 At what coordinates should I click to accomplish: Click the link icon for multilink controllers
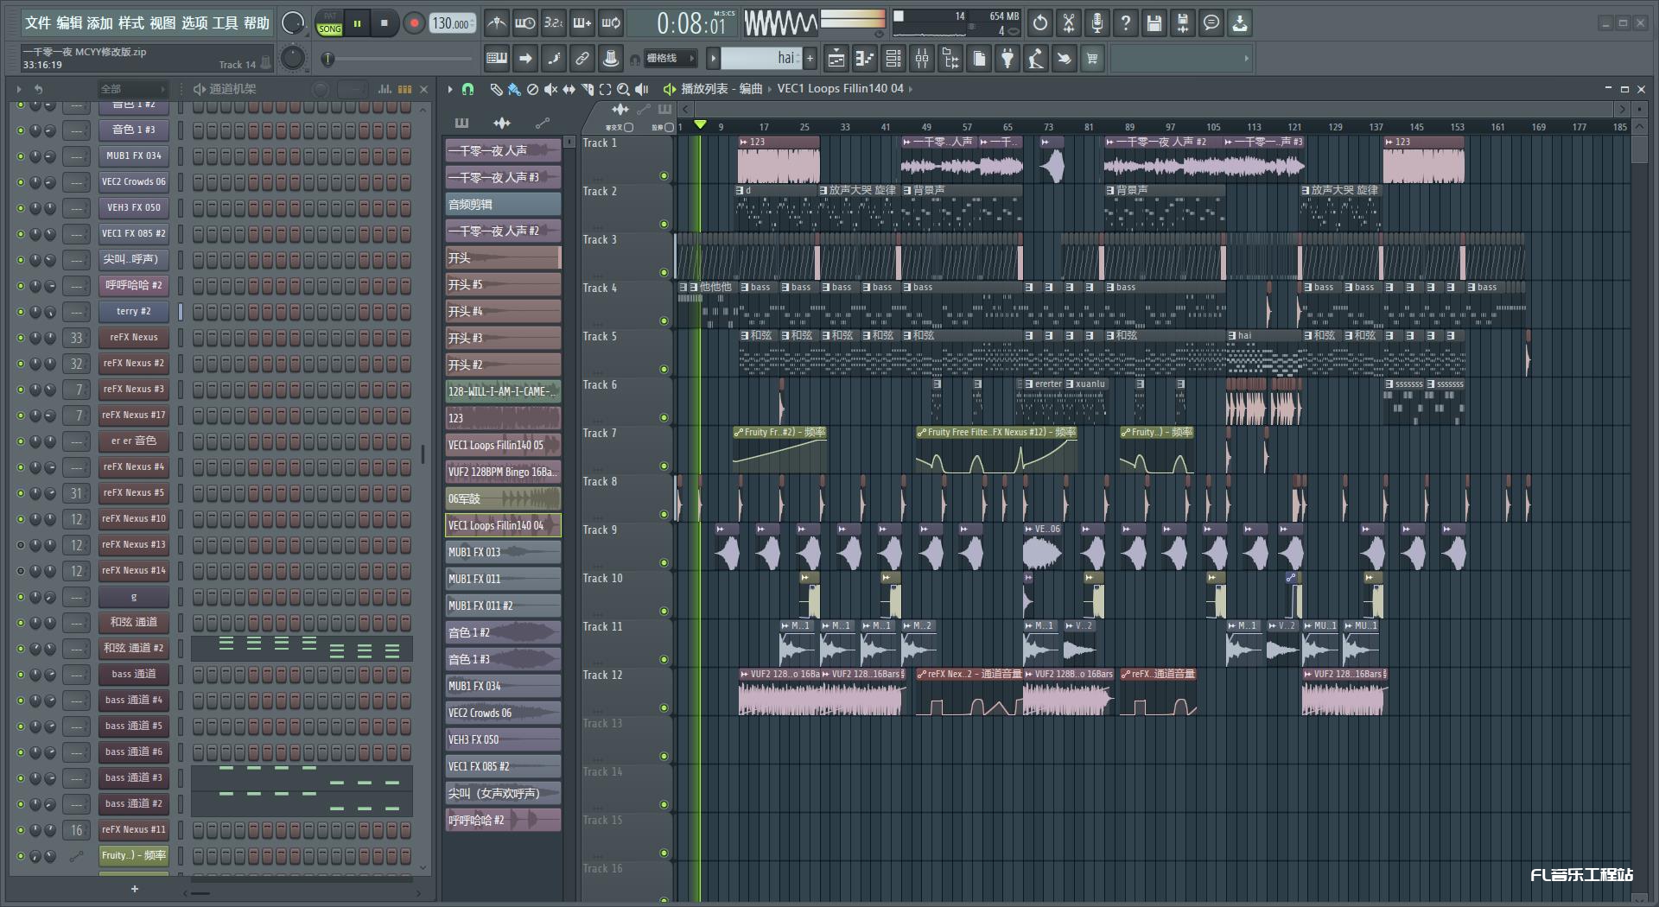pyautogui.click(x=582, y=59)
